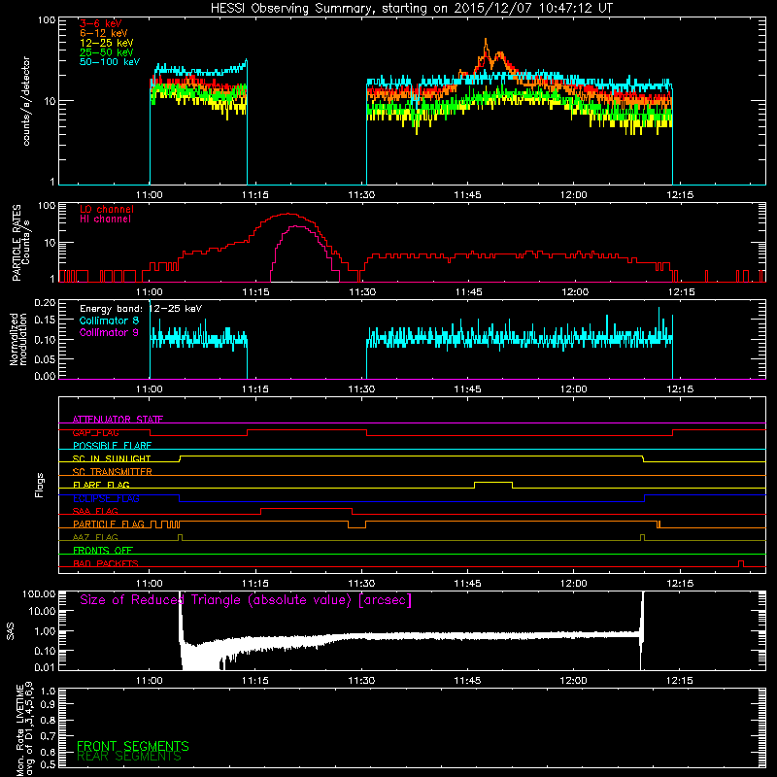
Task: Select the Collimator 8 legend label
Action: [x=109, y=321]
